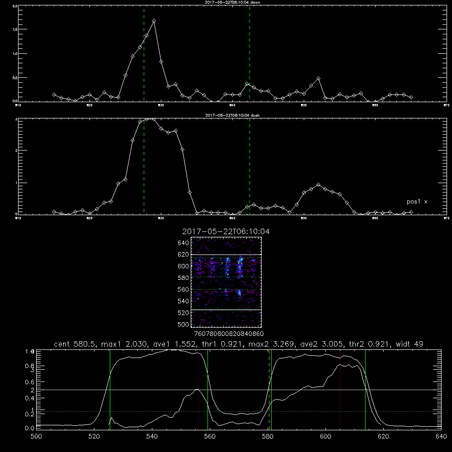Click green solid line near 525 bottom plot
452x452 pixels.
pos(110,390)
